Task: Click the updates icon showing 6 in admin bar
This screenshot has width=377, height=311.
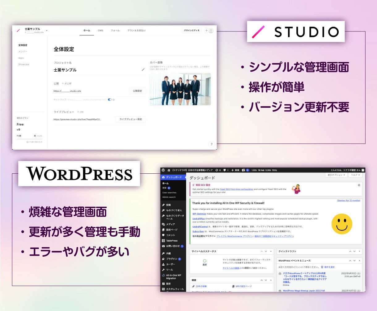Action: coord(217,170)
